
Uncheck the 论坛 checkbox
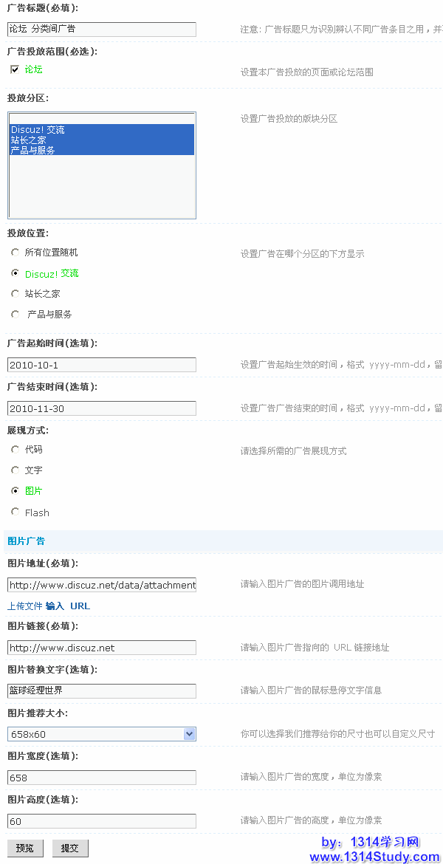(x=15, y=69)
